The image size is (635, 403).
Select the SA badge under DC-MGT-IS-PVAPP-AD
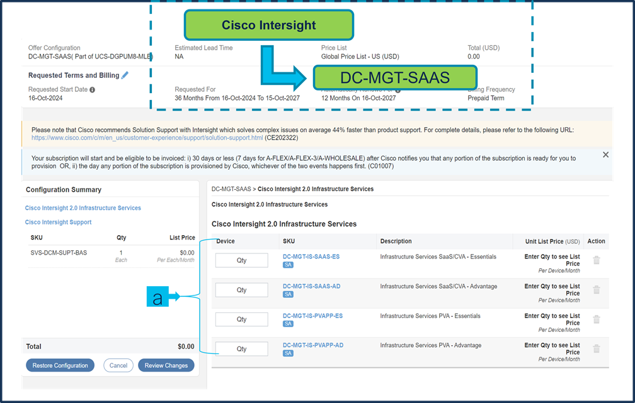pyautogui.click(x=288, y=353)
